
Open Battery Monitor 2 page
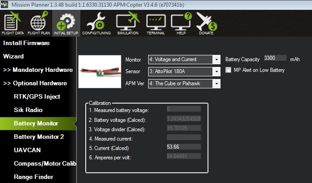[x=39, y=137]
